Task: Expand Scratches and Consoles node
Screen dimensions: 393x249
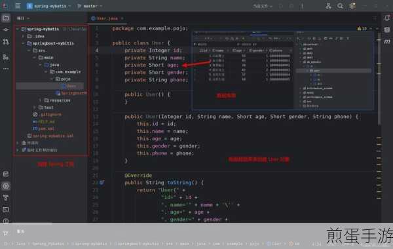Action: 17,150
